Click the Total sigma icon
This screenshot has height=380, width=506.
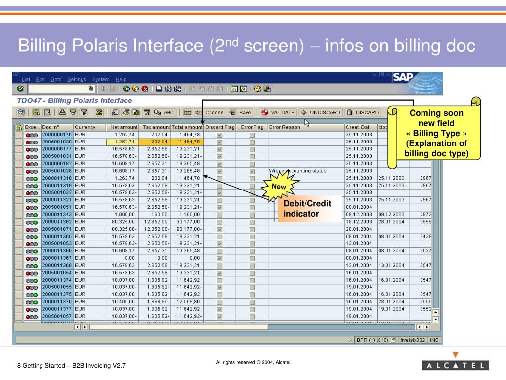coord(99,112)
